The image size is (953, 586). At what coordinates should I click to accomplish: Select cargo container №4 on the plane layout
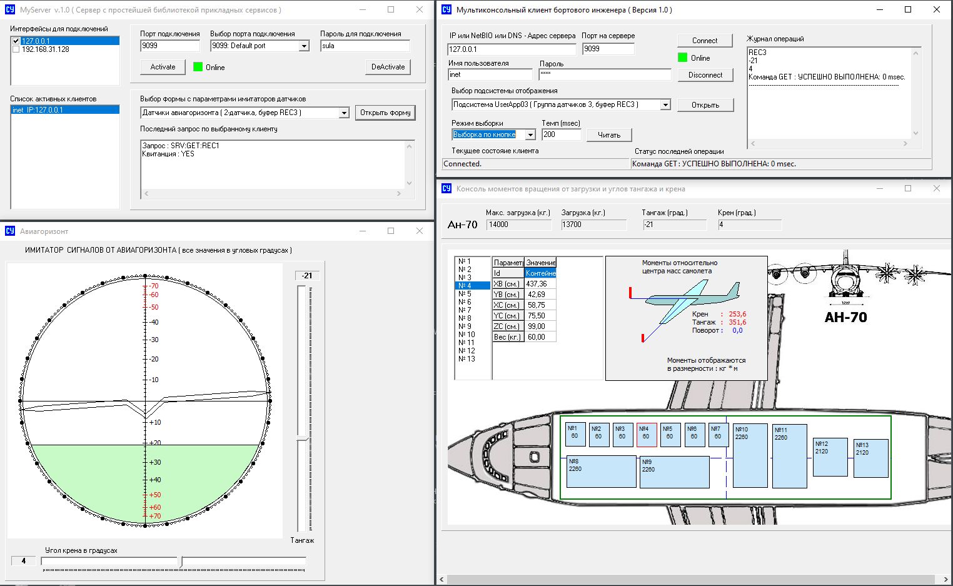pos(647,435)
